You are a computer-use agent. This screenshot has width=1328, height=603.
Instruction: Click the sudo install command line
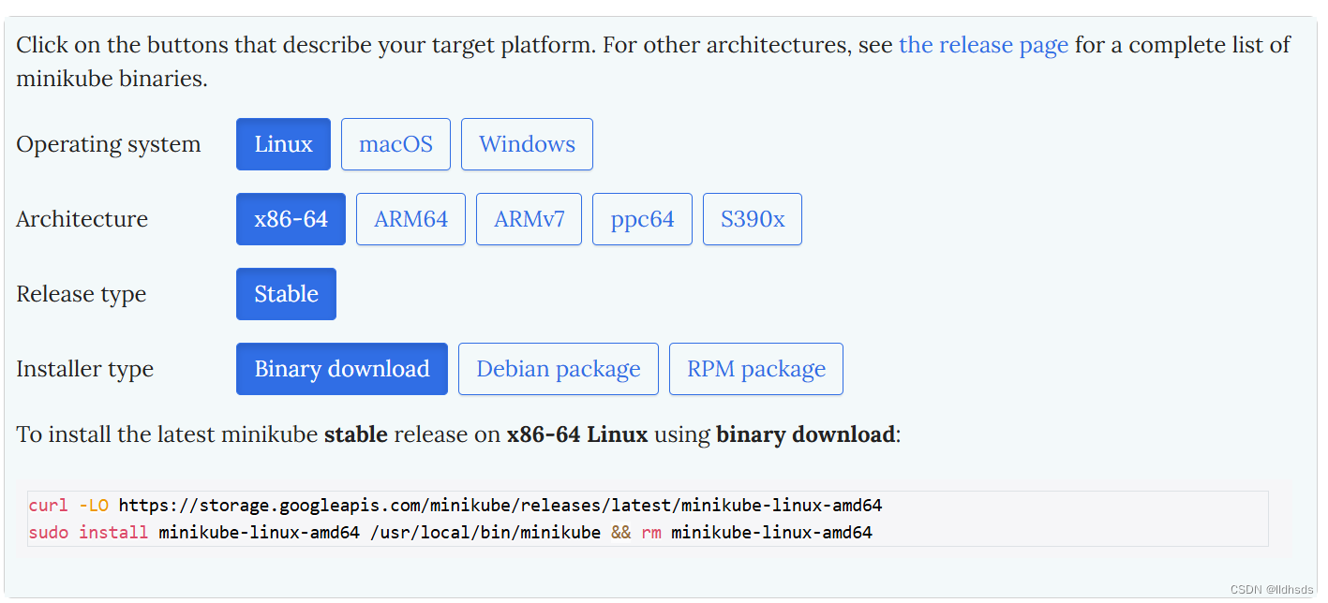point(451,533)
